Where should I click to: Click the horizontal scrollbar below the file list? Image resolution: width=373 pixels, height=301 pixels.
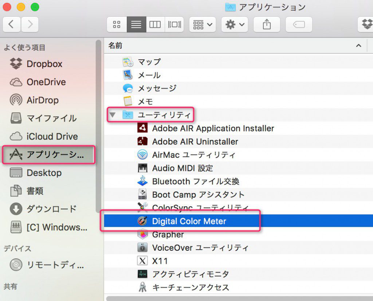click(x=240, y=298)
